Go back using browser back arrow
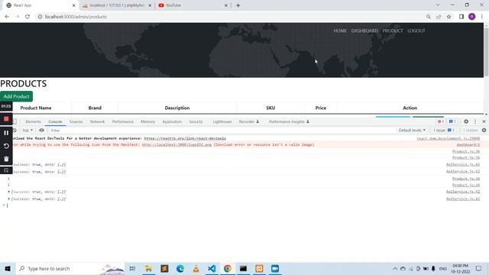 [x=7, y=17]
